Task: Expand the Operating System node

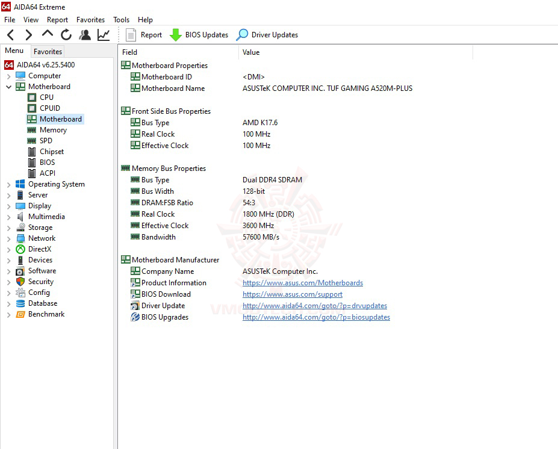Action: coord(8,185)
